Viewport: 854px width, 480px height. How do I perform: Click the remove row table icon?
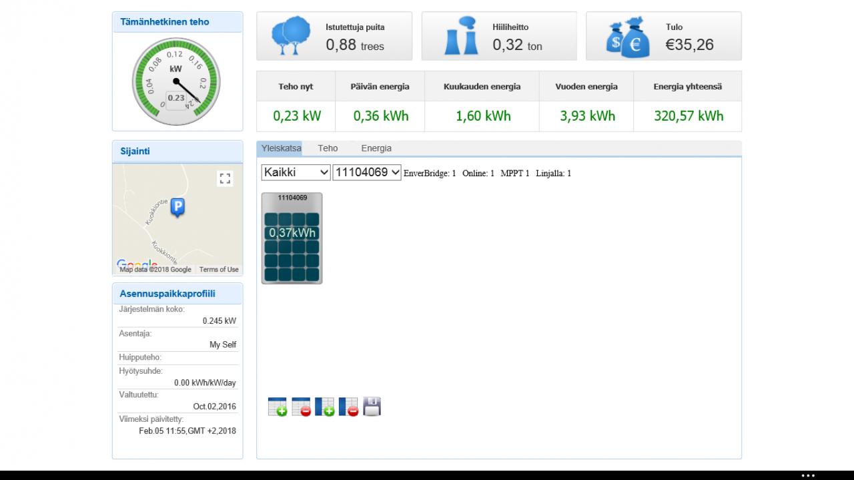301,407
